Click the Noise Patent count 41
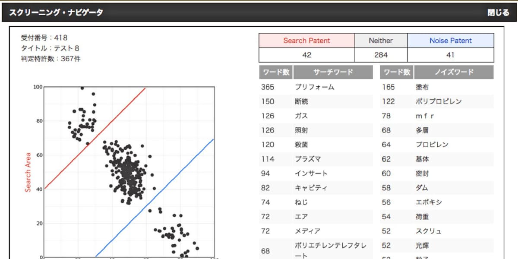518x259 pixels. [x=451, y=55]
